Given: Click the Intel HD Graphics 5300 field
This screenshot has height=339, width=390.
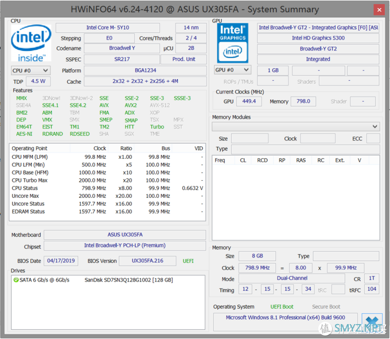Looking at the screenshot, I should pyautogui.click(x=318, y=38).
